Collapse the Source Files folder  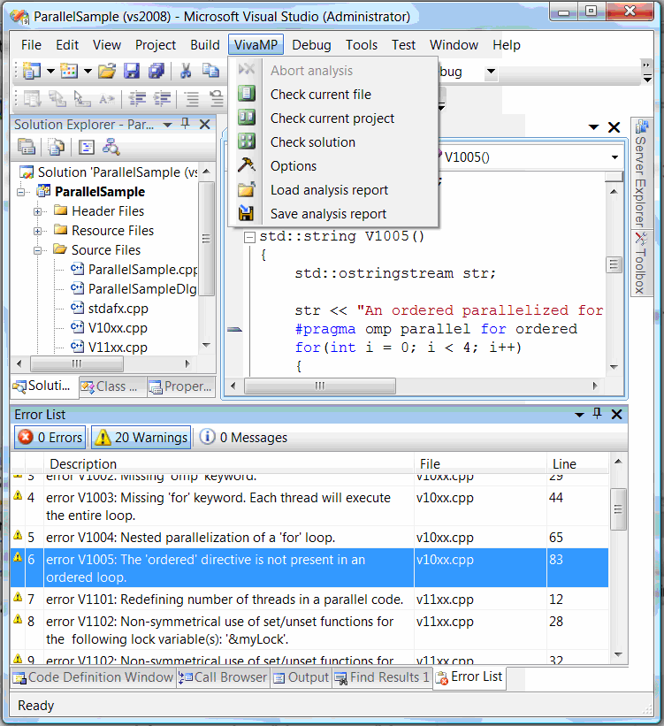[x=37, y=250]
